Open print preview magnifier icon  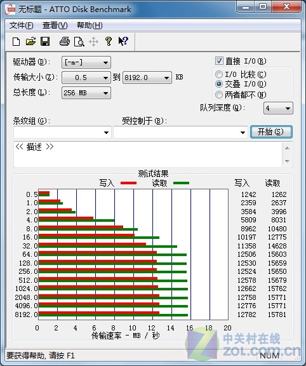79,42
